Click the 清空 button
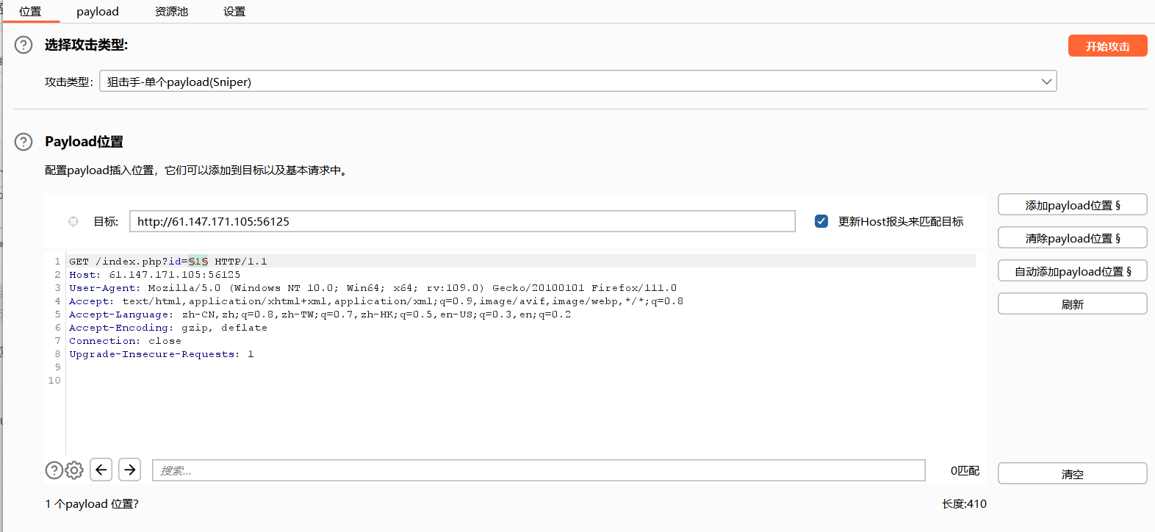 [x=1073, y=474]
